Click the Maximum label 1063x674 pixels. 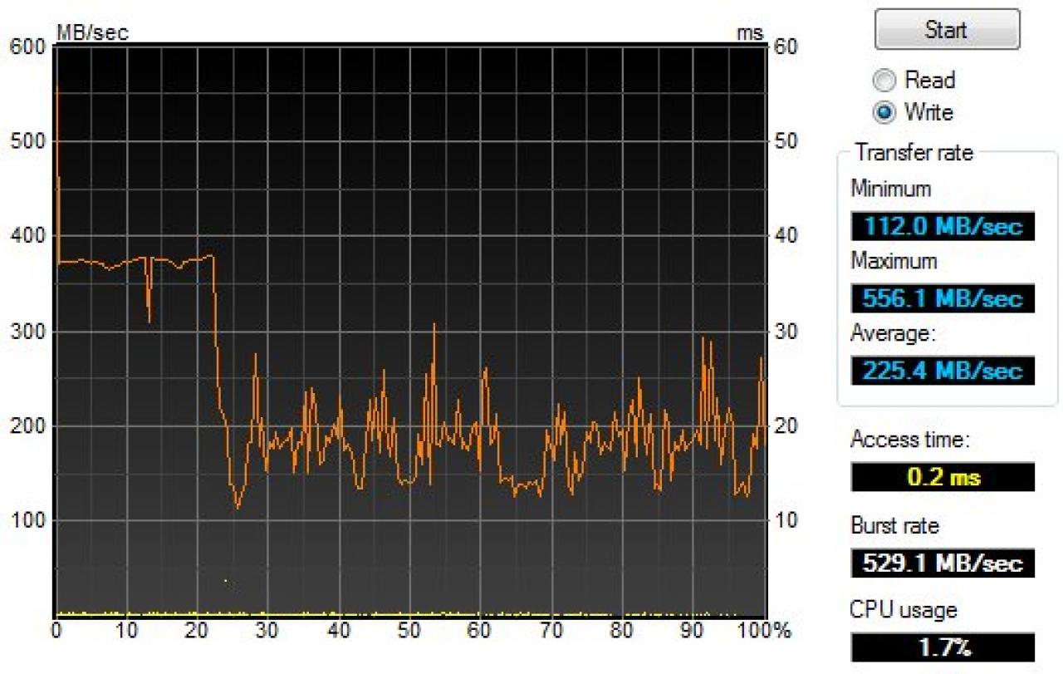894,261
